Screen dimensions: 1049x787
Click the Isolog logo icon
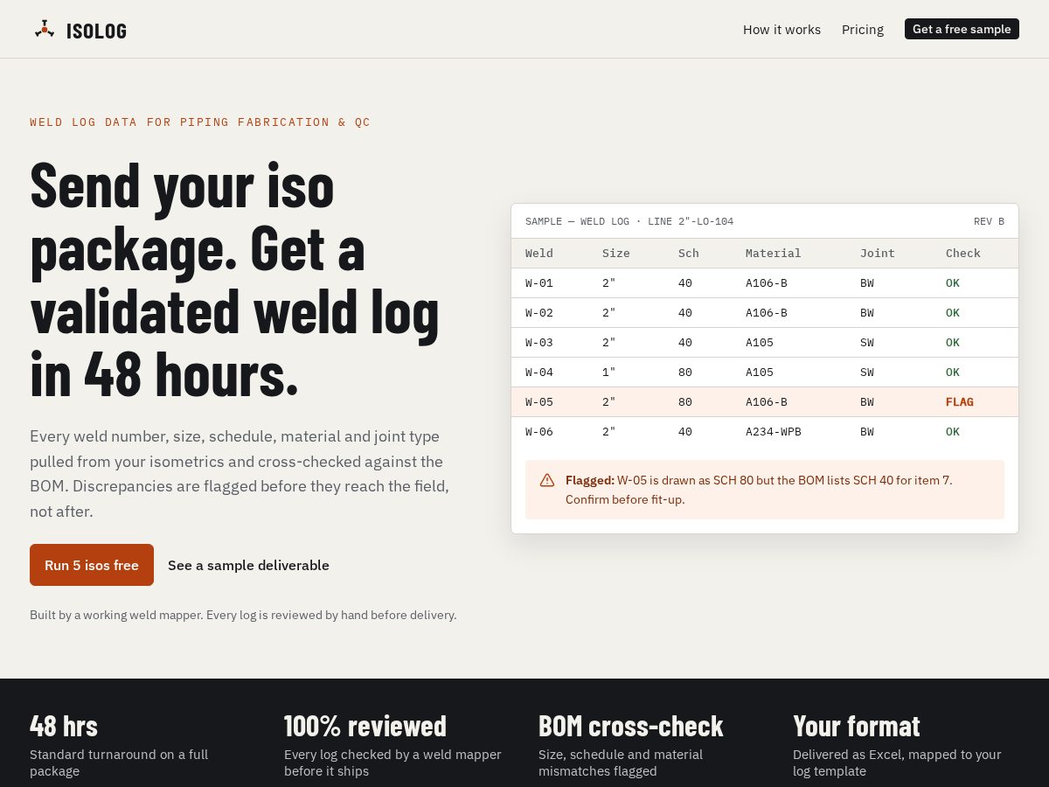(x=45, y=29)
